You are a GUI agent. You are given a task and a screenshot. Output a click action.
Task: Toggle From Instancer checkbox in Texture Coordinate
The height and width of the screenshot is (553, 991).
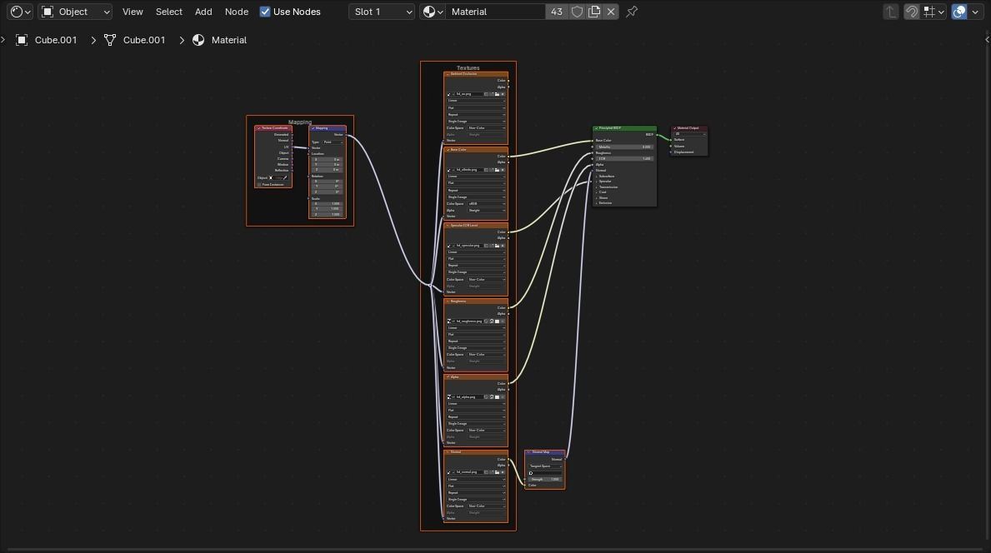(x=259, y=185)
